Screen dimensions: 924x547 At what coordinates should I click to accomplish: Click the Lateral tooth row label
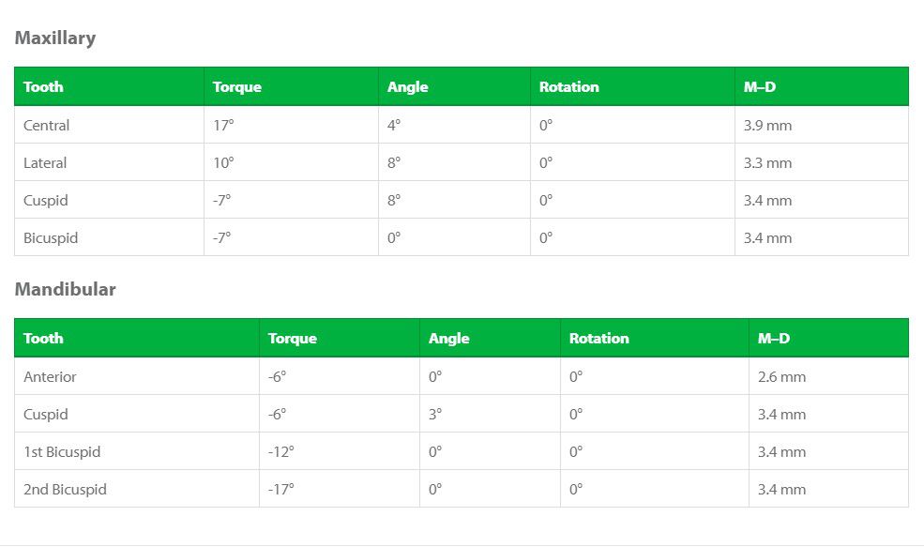click(x=45, y=162)
